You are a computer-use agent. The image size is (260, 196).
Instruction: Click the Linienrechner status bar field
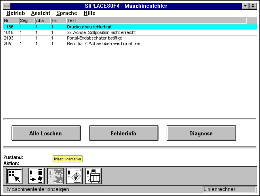[229, 189]
